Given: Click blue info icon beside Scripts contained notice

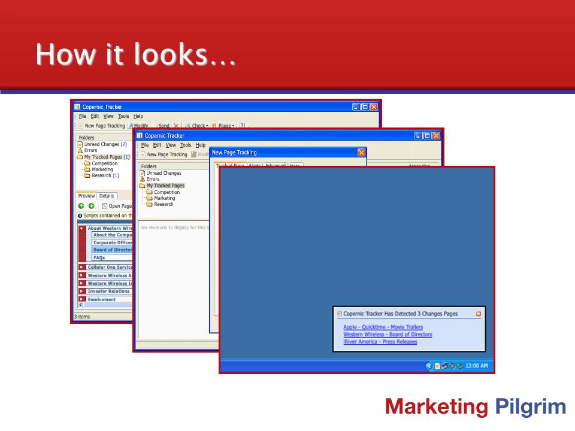Looking at the screenshot, I should click(80, 216).
